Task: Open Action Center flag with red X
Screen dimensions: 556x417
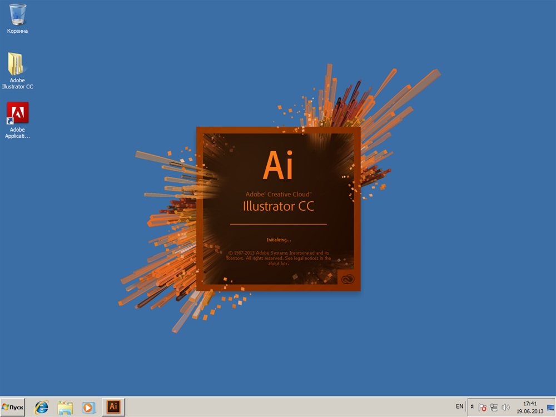Action: [x=483, y=407]
